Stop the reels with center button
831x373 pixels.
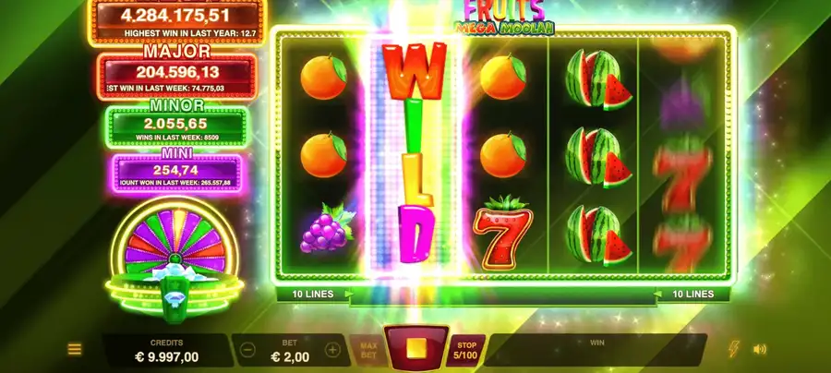point(416,348)
